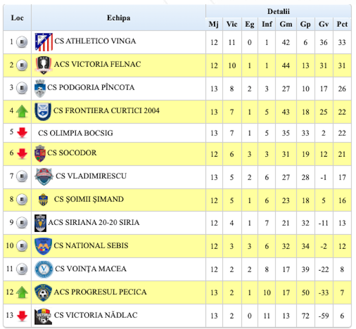Click the CS Athletico Vinga club crest
Viewport: 356px width, 329px height.
click(x=44, y=42)
